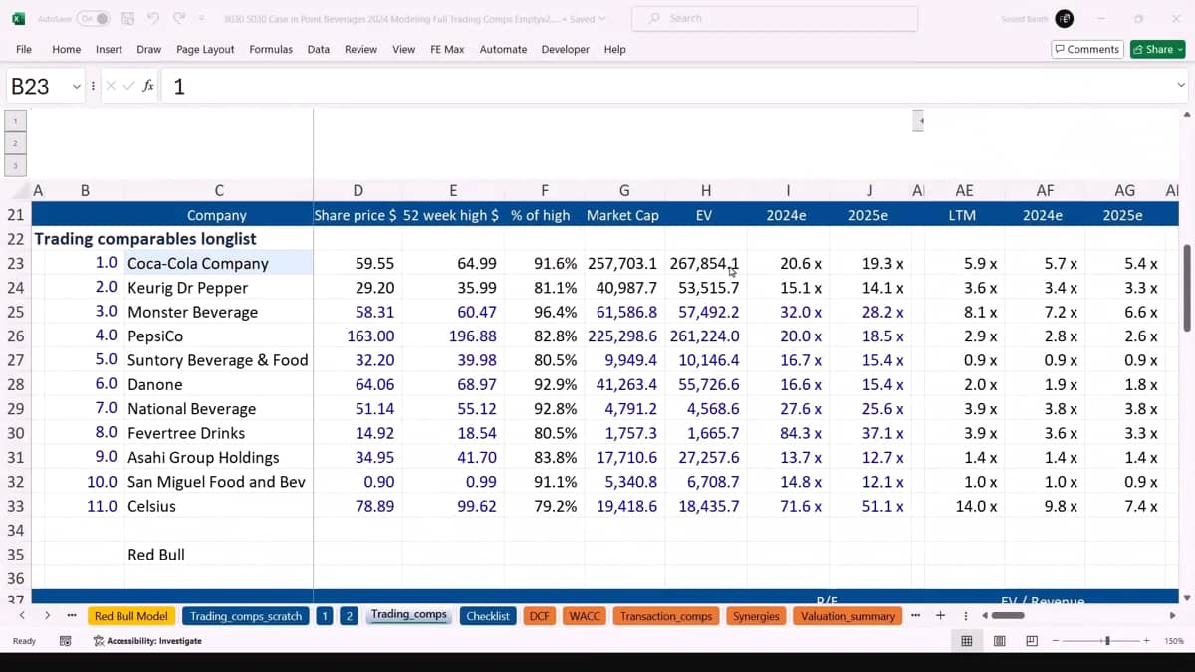Select the Synergies sheet tab
The height and width of the screenshot is (672, 1195).
coord(757,616)
